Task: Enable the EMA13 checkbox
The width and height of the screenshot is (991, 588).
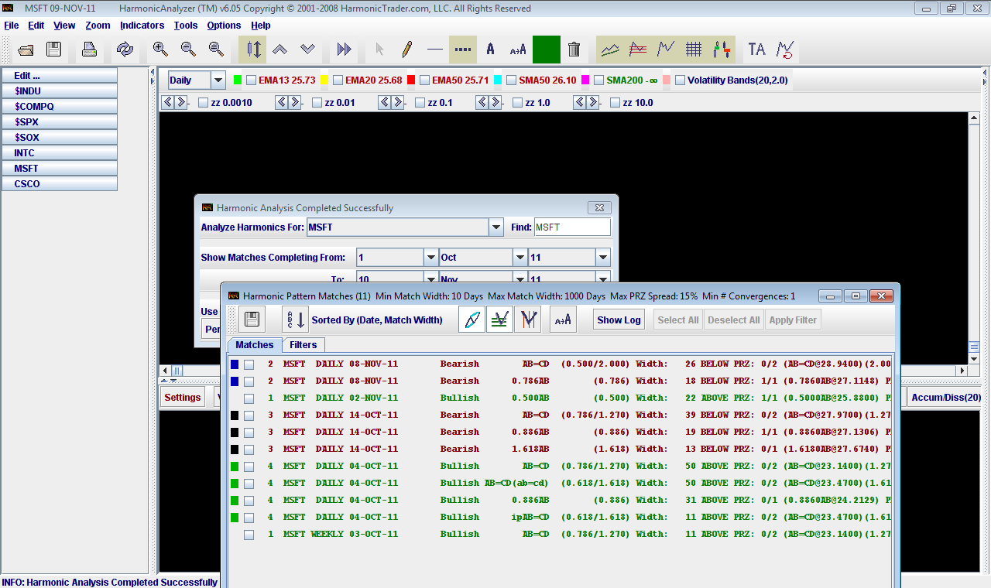Action: point(252,80)
